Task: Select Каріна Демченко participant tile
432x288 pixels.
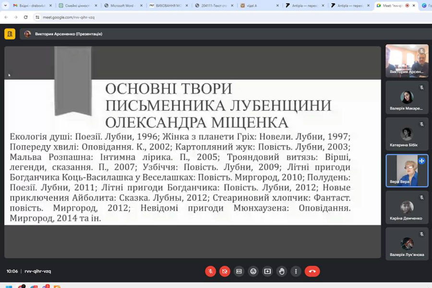Action: point(407,207)
